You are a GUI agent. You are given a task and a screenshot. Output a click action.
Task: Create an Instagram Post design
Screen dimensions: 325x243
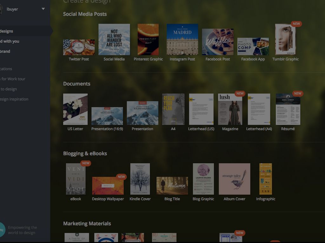[x=182, y=40]
